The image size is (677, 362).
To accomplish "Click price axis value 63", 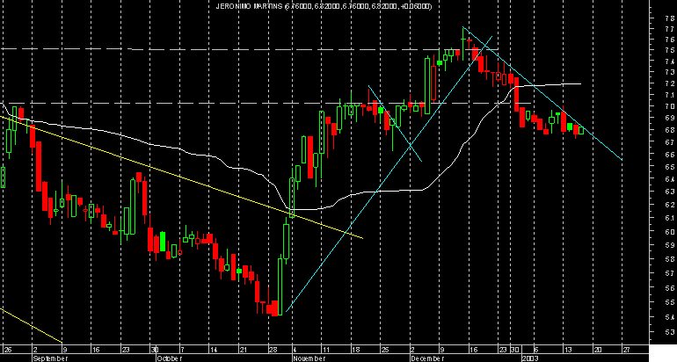I will pyautogui.click(x=670, y=192).
